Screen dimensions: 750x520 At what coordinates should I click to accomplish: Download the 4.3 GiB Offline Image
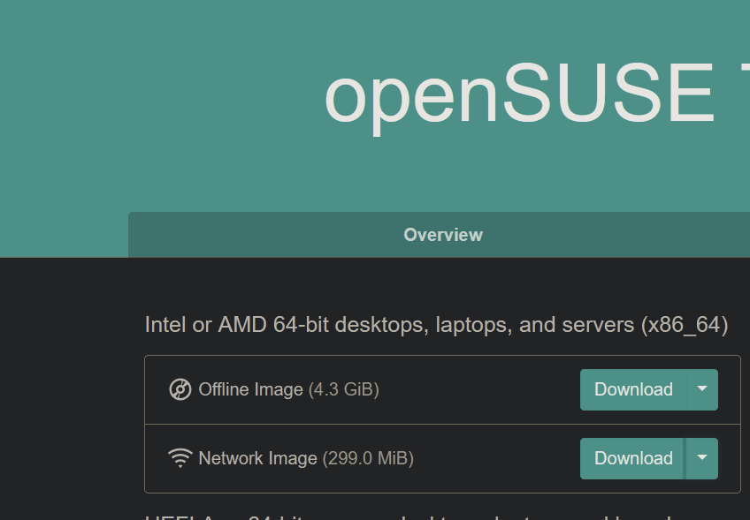633,389
